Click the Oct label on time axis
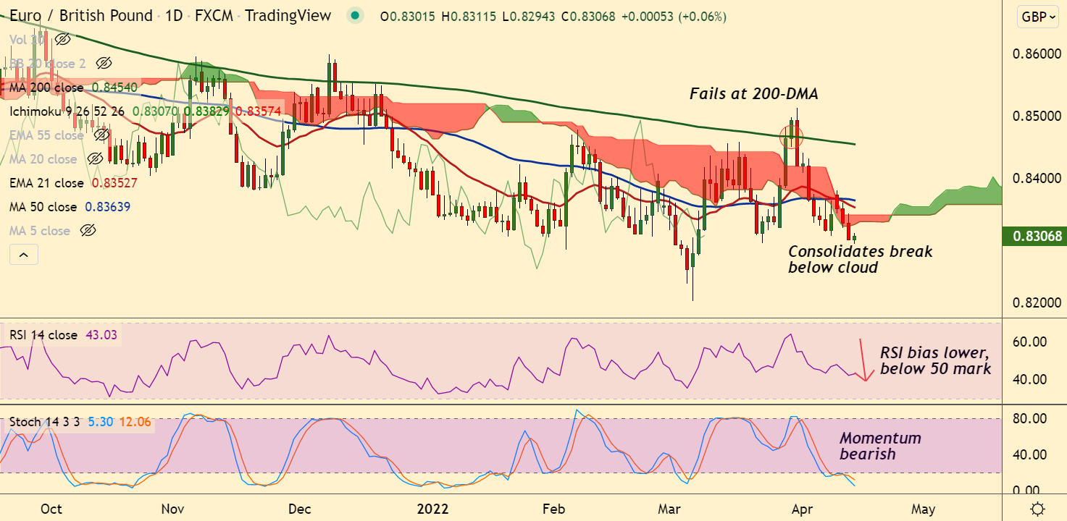 (x=51, y=508)
